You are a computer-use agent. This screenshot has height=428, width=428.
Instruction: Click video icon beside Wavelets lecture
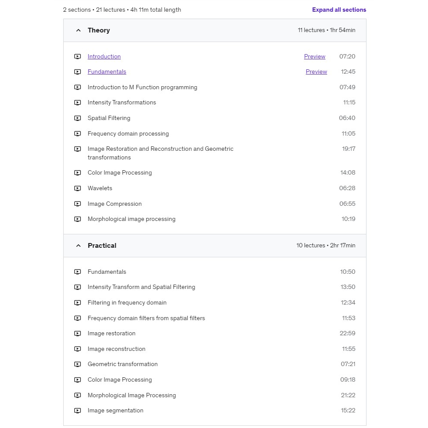coord(78,188)
